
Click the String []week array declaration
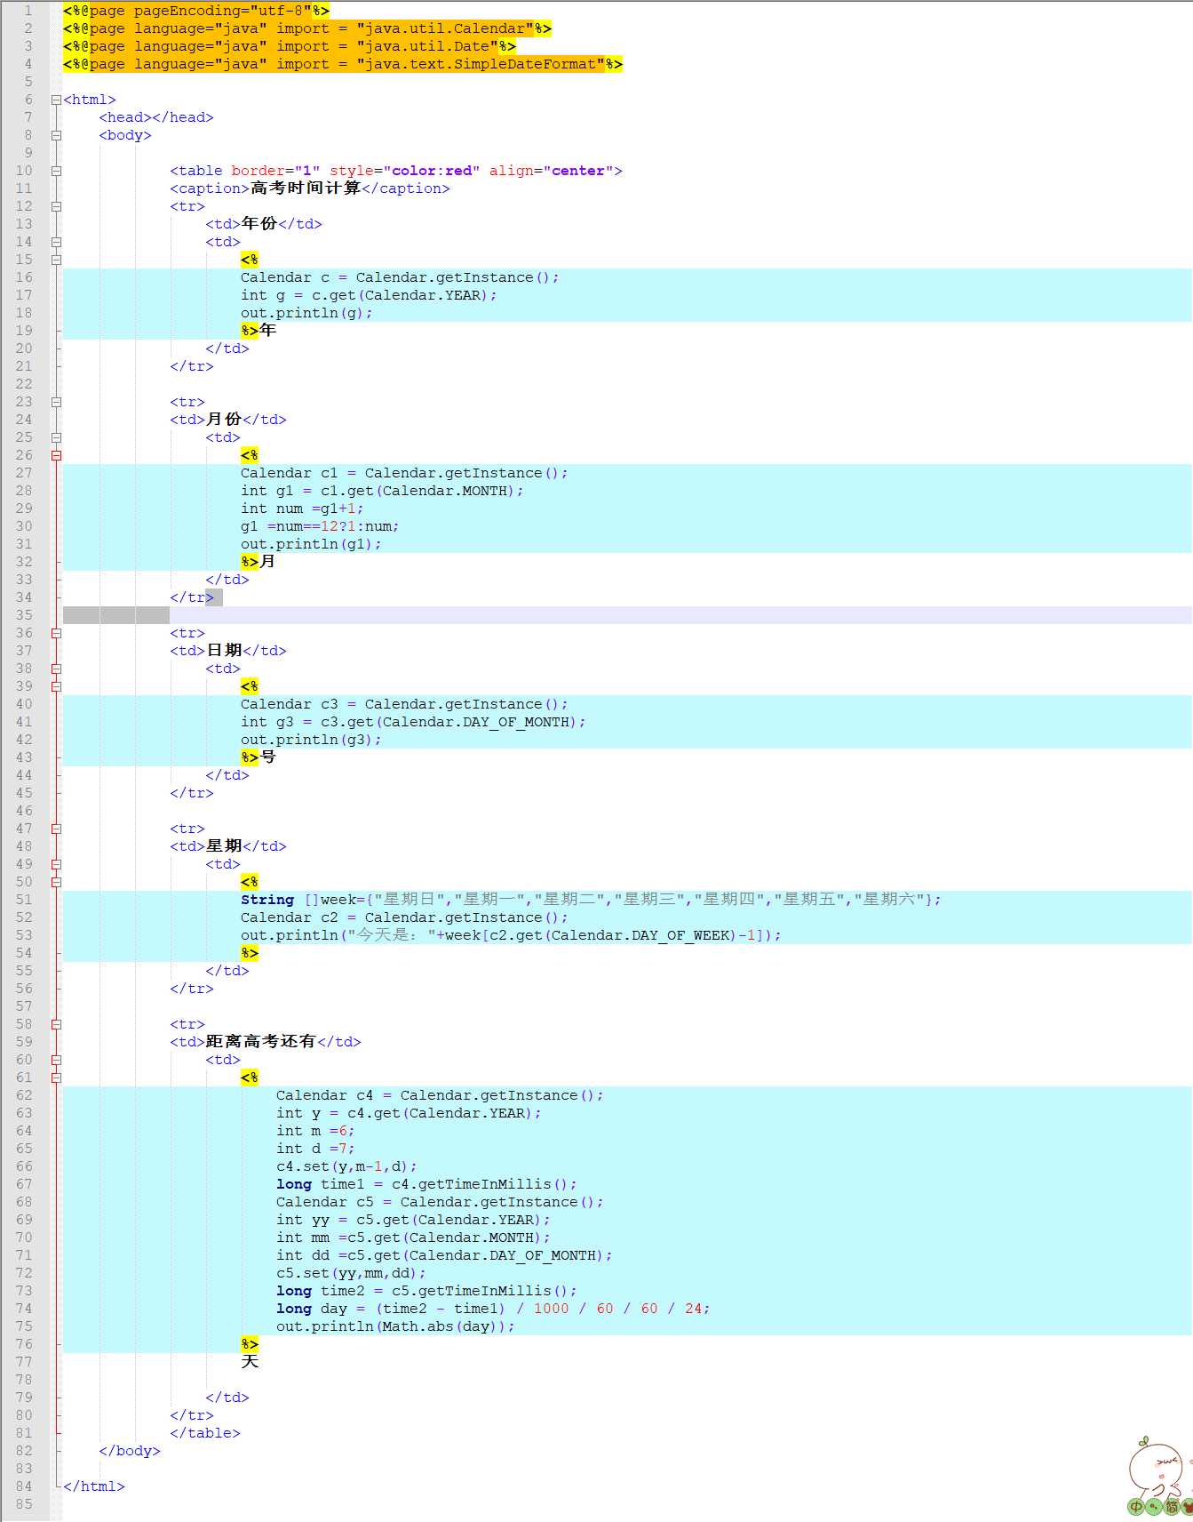pyautogui.click(x=592, y=900)
